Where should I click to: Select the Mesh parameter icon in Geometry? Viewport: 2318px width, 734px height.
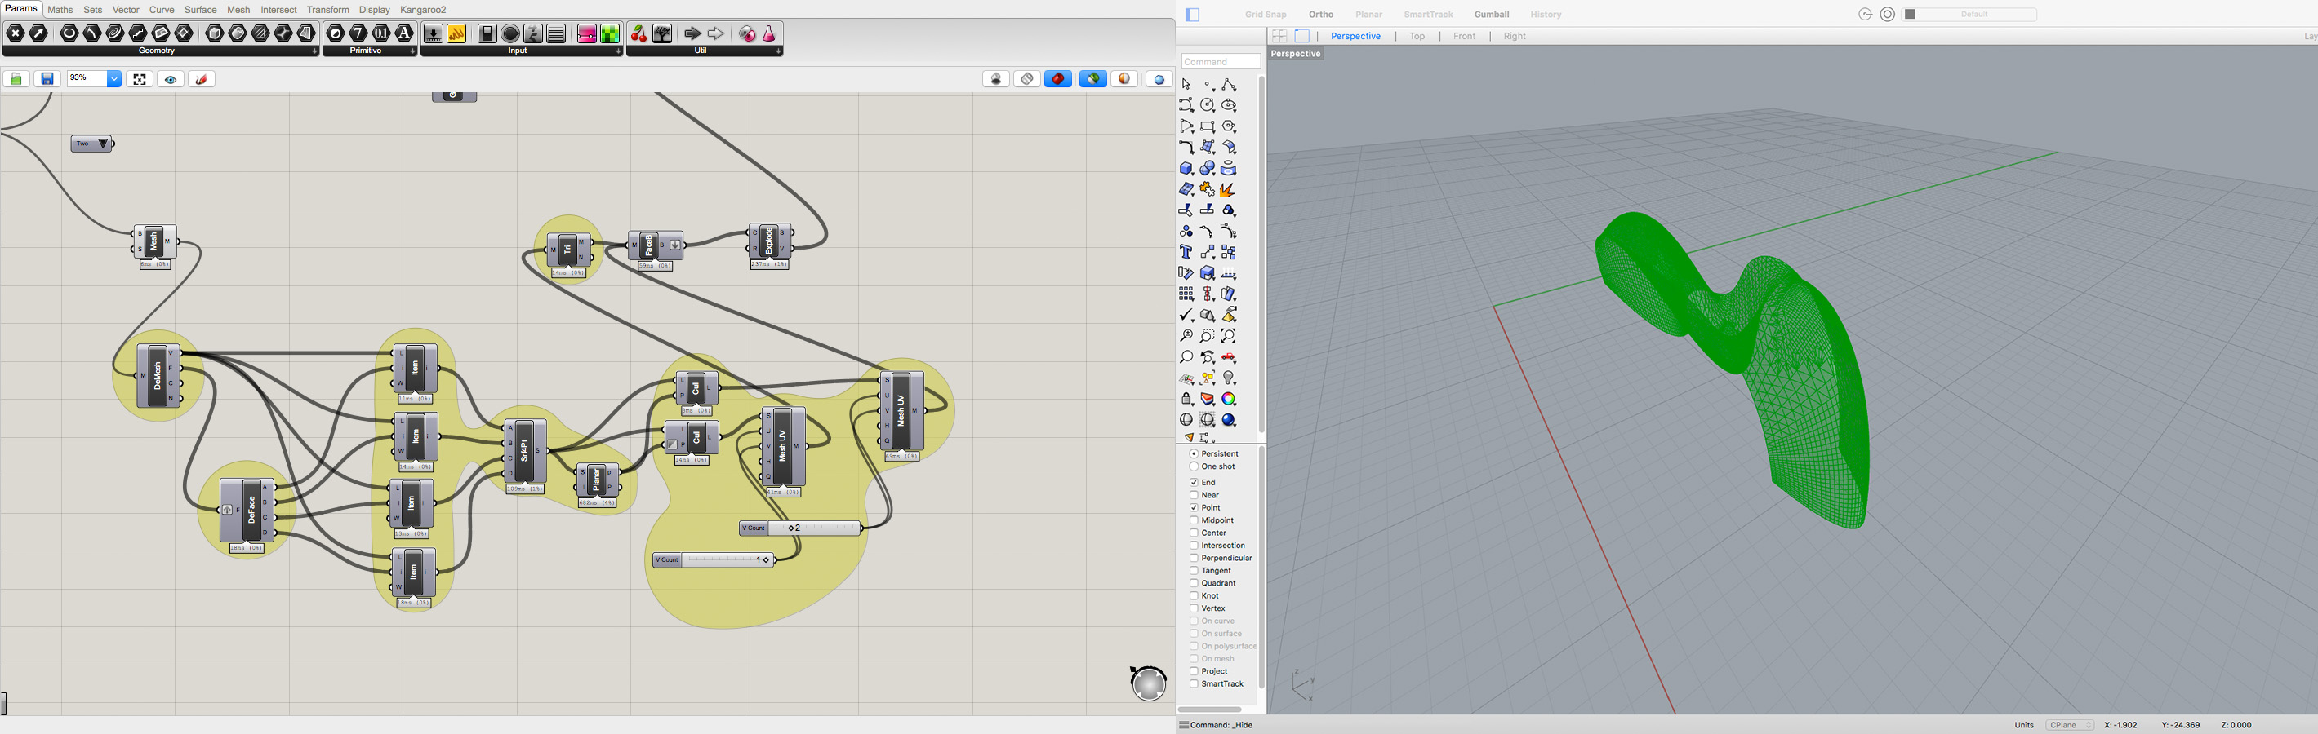(261, 33)
